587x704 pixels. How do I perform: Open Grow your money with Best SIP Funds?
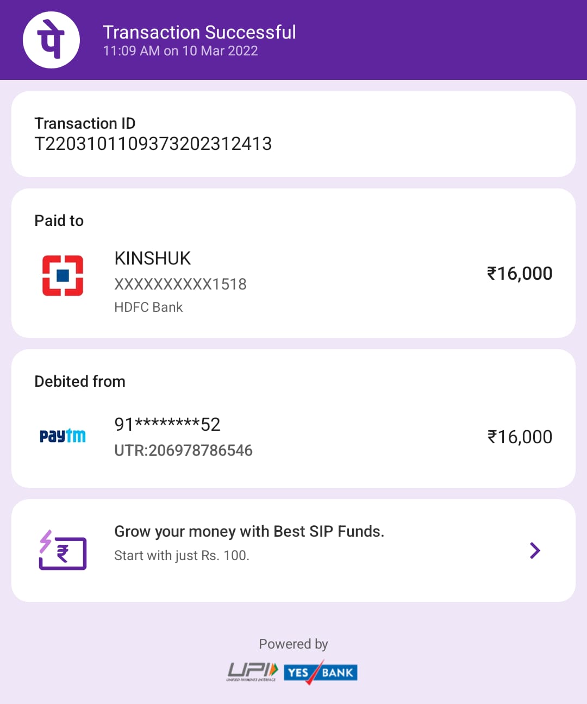[249, 531]
